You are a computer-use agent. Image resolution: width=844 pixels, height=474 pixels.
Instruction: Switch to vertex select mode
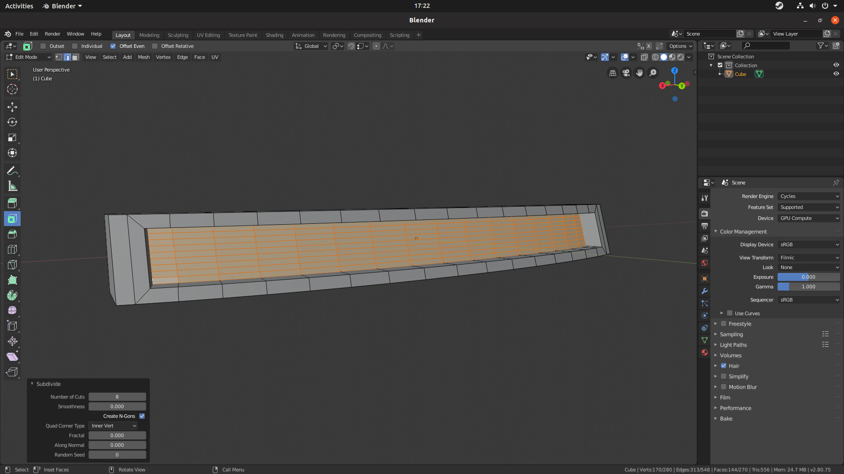point(59,57)
